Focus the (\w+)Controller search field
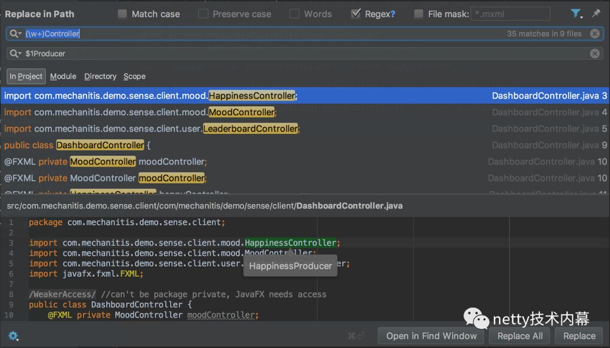The image size is (610, 348). tap(304, 34)
